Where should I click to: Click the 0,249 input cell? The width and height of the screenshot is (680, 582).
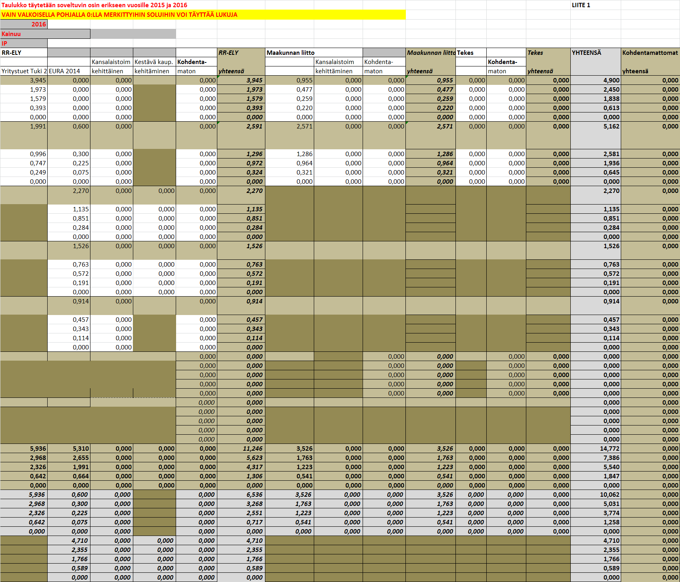(x=24, y=172)
